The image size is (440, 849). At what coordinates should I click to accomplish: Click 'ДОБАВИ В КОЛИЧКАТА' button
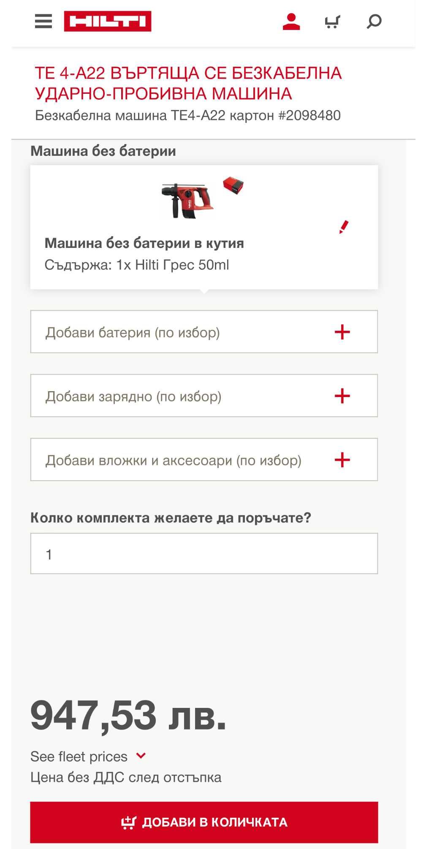[x=204, y=822]
